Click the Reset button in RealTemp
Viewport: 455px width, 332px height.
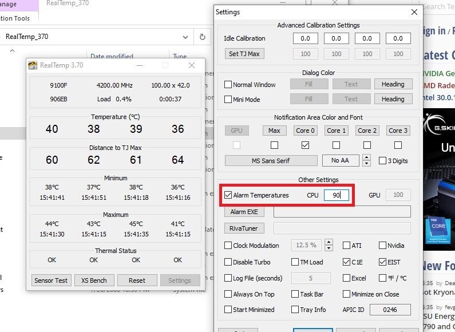pos(137,280)
